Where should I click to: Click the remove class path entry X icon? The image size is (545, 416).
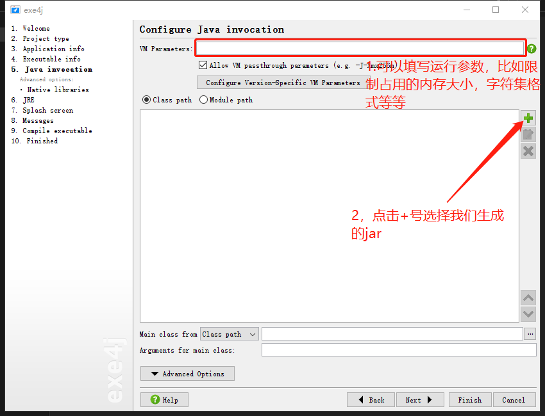tap(528, 151)
